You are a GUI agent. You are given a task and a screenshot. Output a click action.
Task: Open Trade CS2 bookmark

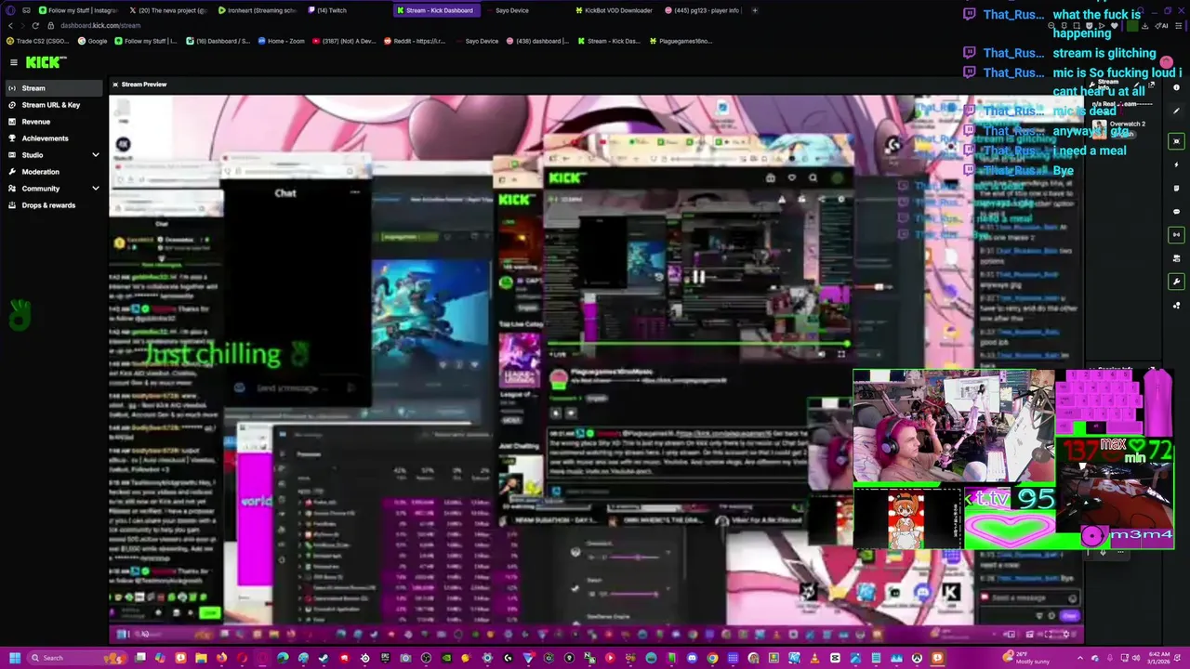click(38, 41)
